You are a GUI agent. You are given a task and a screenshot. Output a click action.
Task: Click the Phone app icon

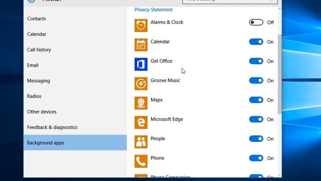pos(141,161)
